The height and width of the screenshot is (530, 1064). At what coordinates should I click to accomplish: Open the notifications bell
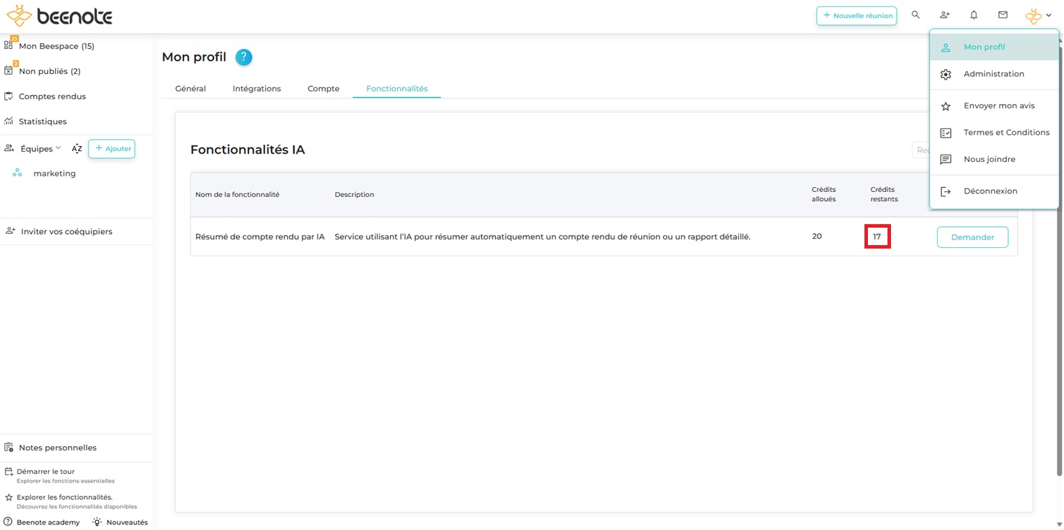[x=974, y=15]
